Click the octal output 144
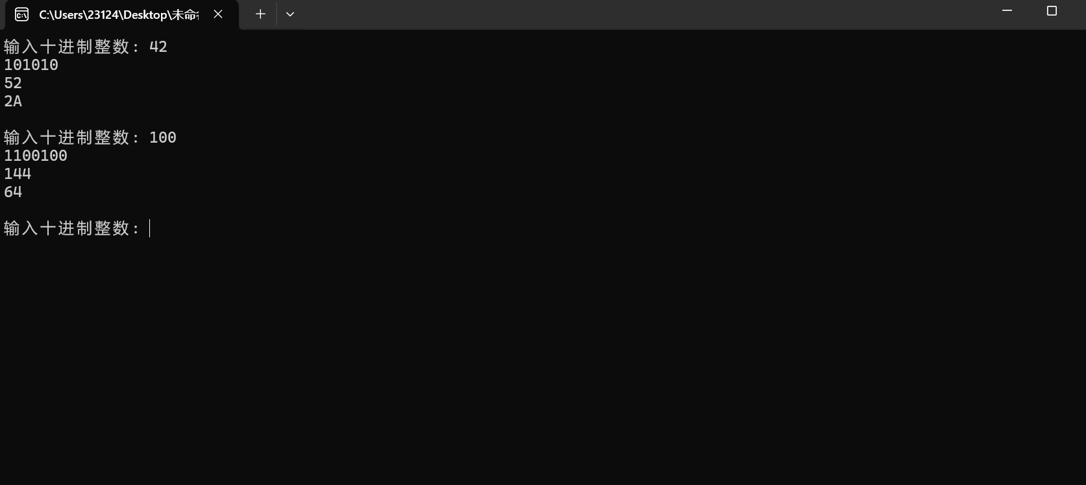The width and height of the screenshot is (1086, 485). [x=18, y=174]
